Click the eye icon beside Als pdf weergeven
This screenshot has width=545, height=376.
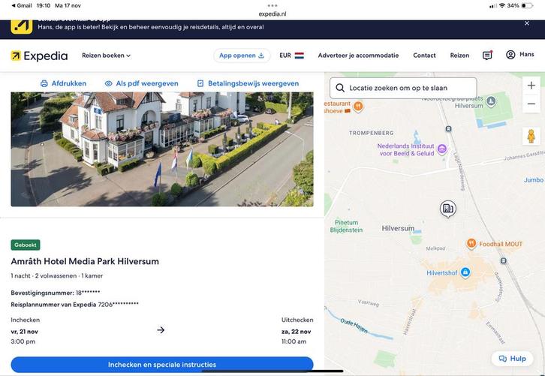[x=108, y=83]
